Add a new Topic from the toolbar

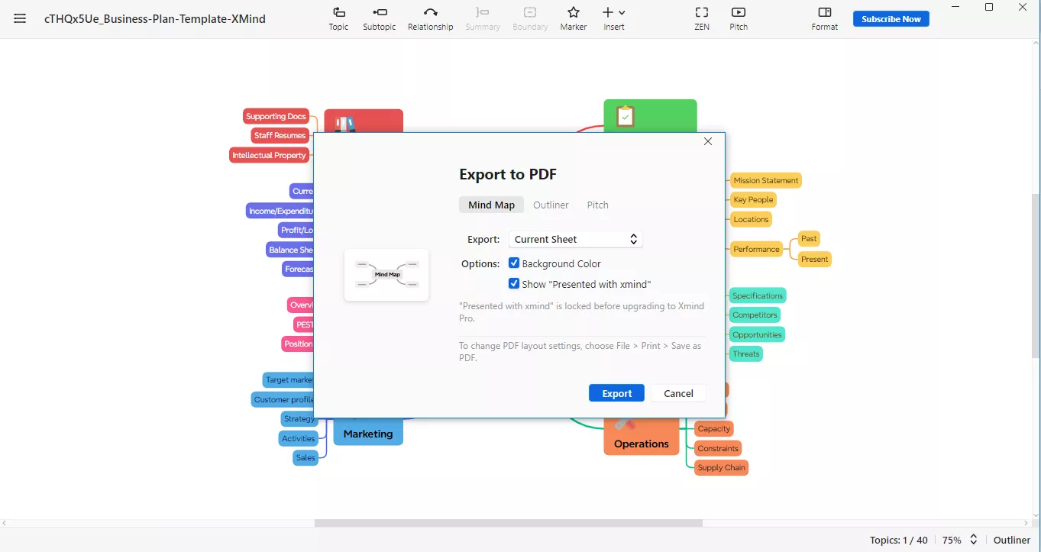tap(338, 17)
